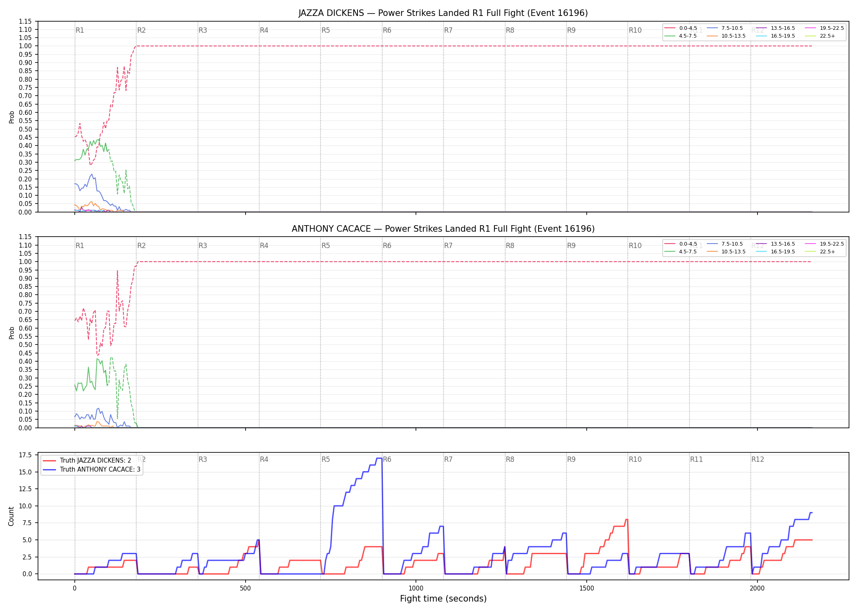
Task: Click the 'Fight time (seconds)' axis label
Action: click(443, 599)
